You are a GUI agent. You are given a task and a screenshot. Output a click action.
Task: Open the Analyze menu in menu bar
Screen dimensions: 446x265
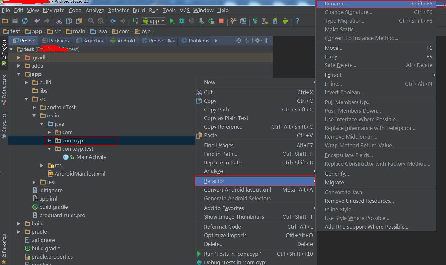tap(95, 10)
